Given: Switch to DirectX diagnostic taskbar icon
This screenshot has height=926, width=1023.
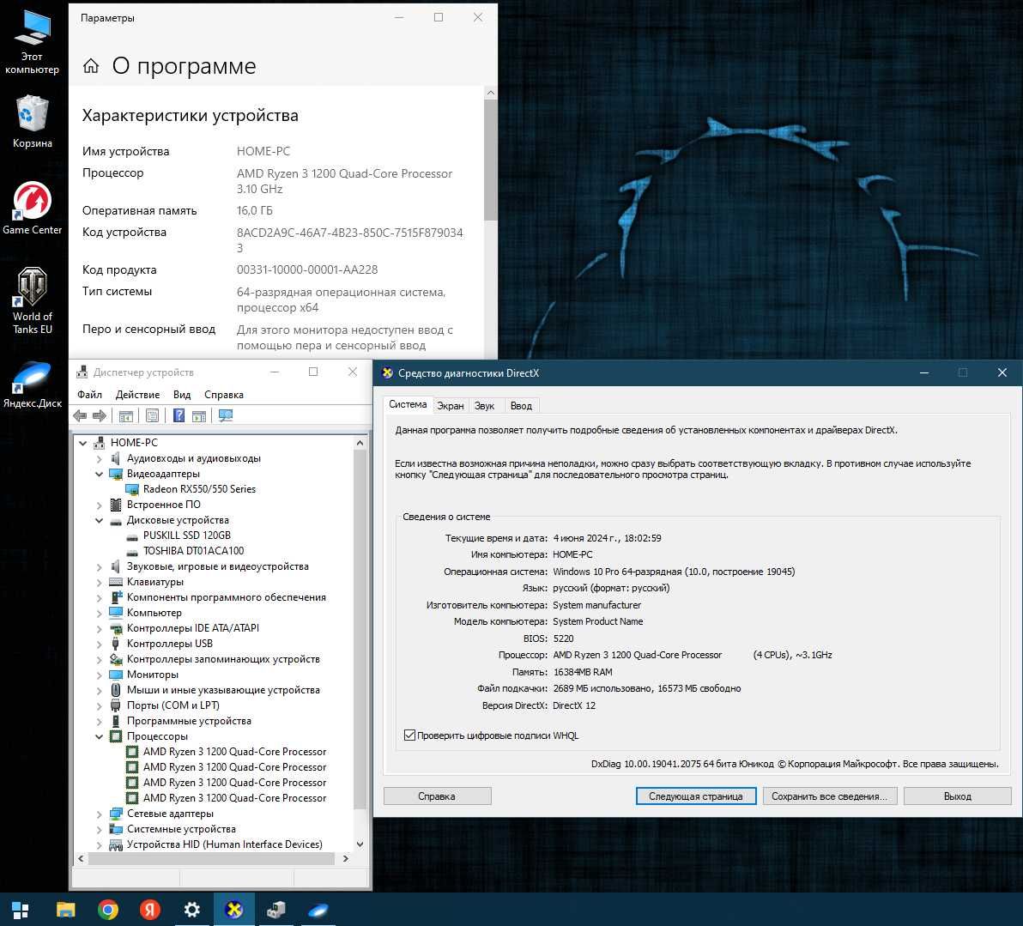Looking at the screenshot, I should (233, 910).
